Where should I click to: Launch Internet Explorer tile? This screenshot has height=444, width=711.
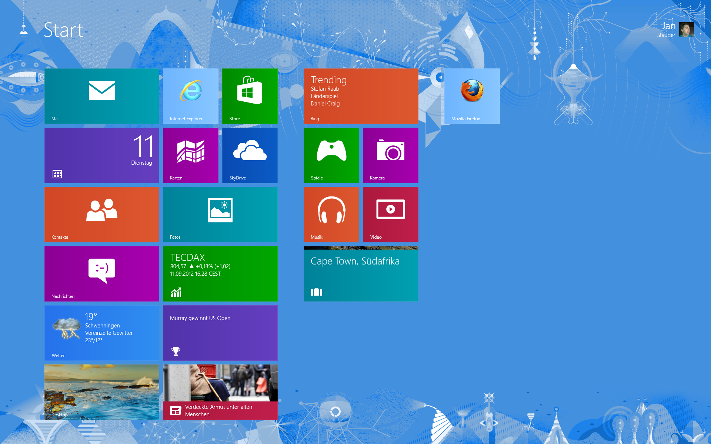coord(190,96)
